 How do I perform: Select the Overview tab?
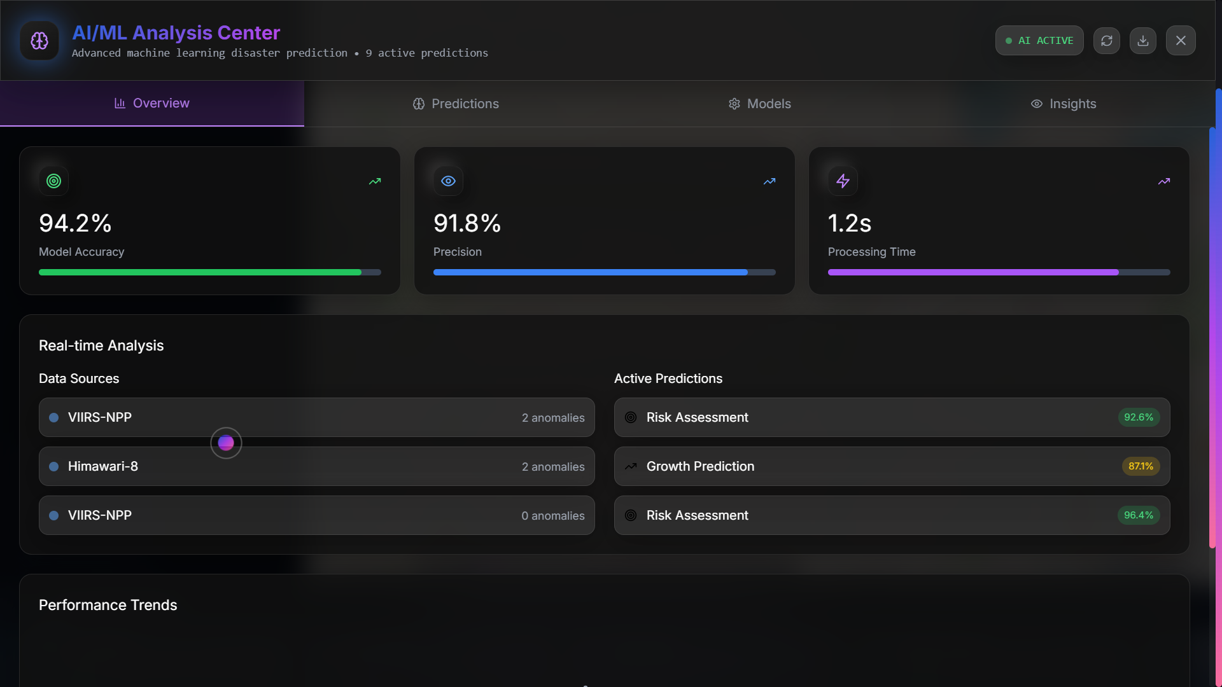pos(152,103)
